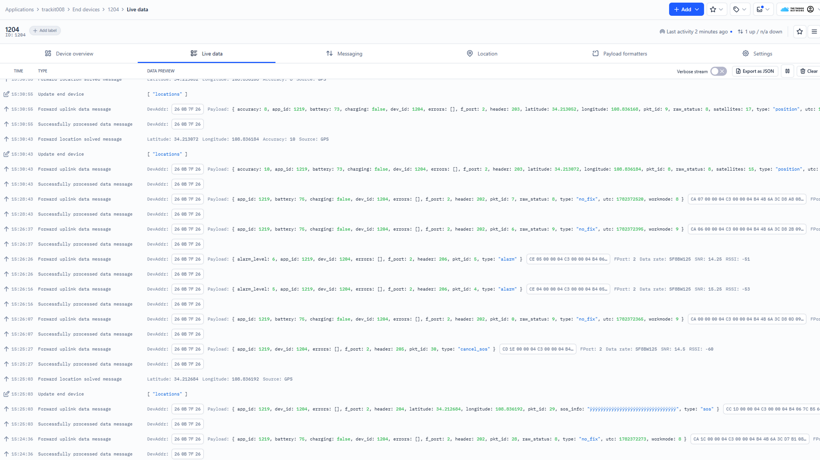The height and width of the screenshot is (460, 820).
Task: Open the Messaging tab
Action: tap(344, 54)
